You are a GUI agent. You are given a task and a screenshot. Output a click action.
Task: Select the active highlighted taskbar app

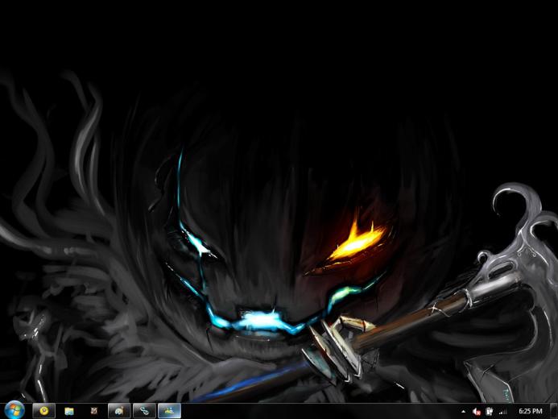point(169,411)
